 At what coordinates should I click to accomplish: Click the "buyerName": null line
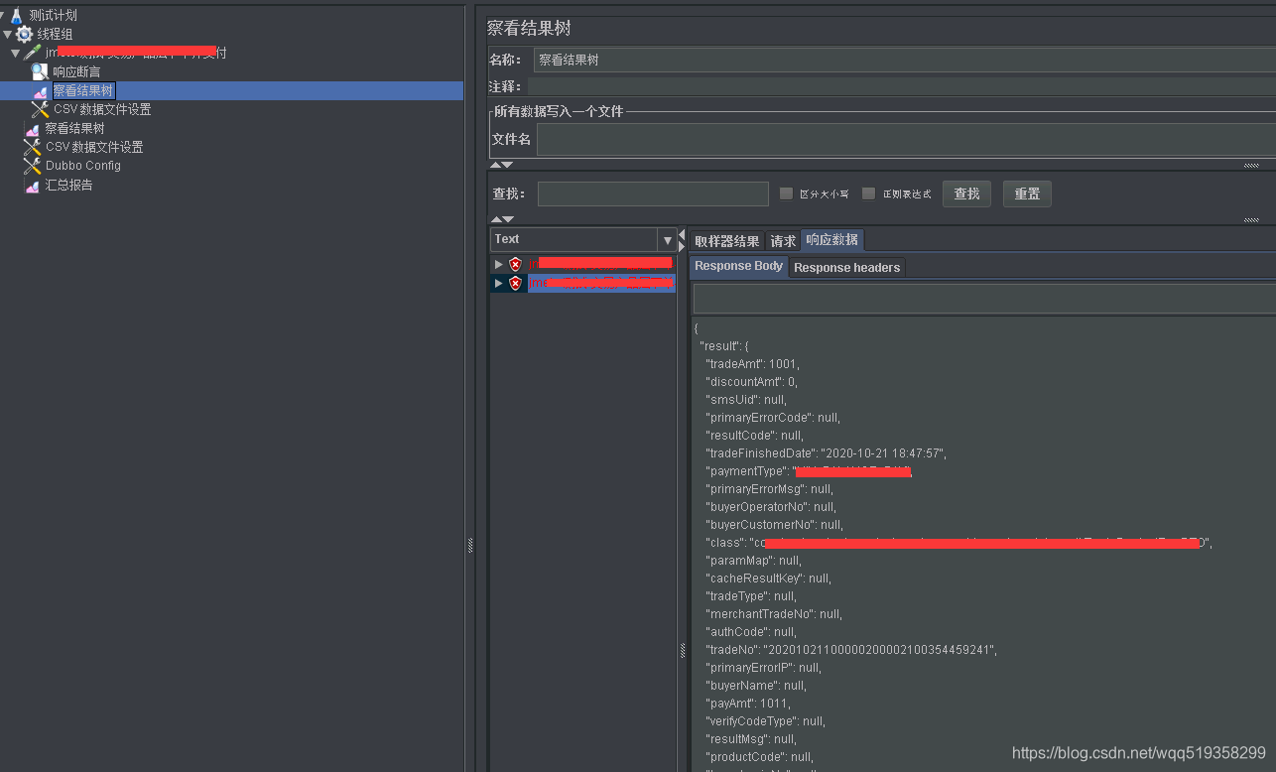pos(756,686)
